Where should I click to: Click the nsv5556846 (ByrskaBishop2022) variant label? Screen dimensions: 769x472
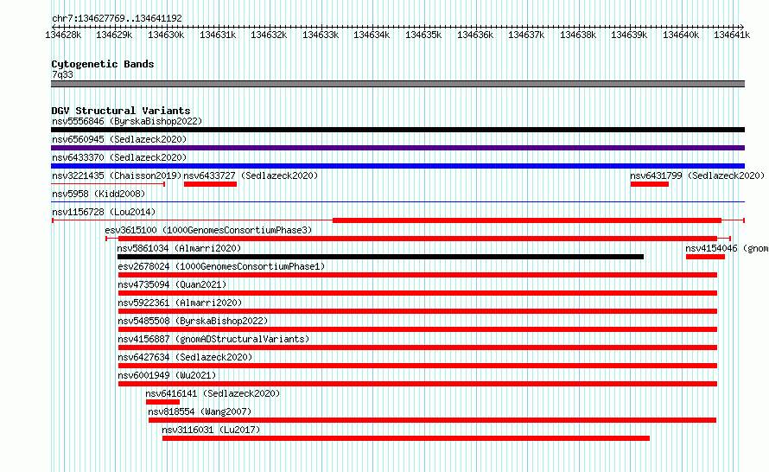pos(127,121)
